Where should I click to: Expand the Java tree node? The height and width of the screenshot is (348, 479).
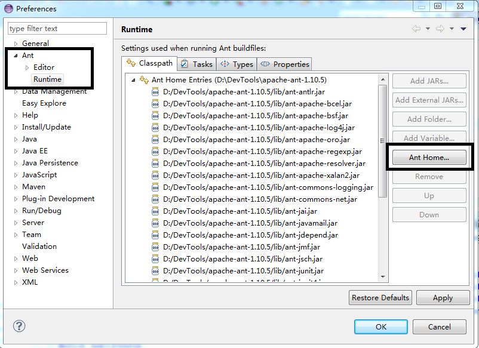(16, 139)
